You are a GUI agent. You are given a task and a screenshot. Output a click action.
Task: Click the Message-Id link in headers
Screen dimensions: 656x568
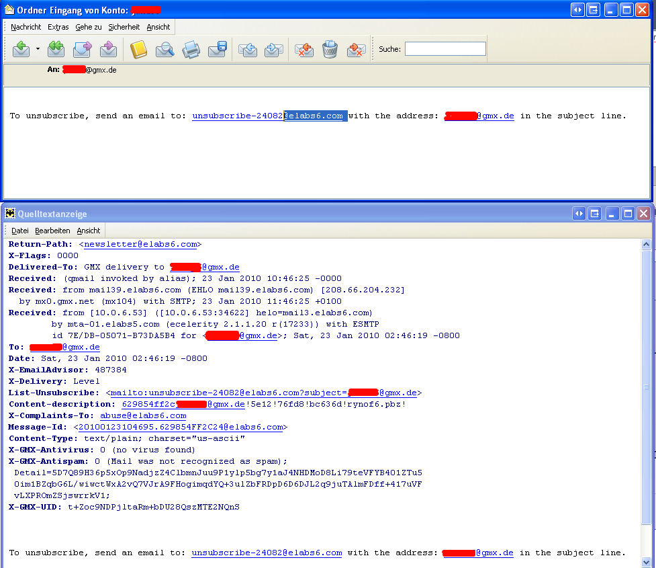click(181, 428)
